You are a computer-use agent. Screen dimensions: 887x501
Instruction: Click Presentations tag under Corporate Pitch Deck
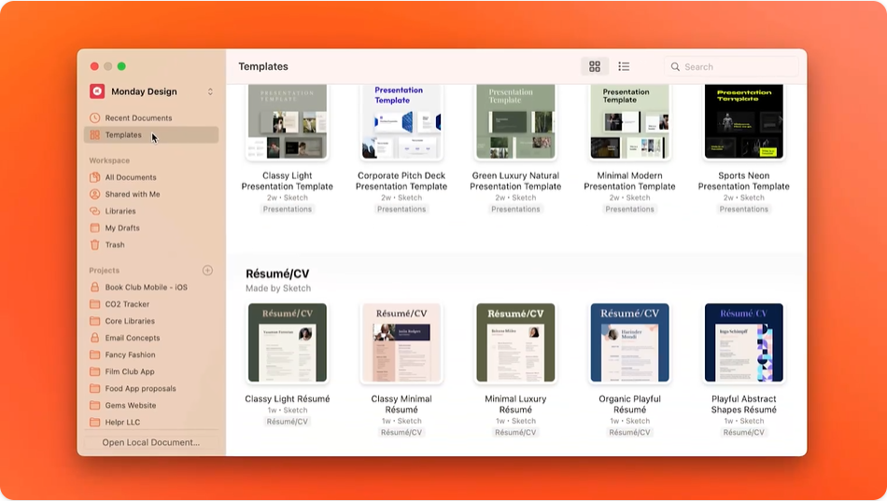401,209
